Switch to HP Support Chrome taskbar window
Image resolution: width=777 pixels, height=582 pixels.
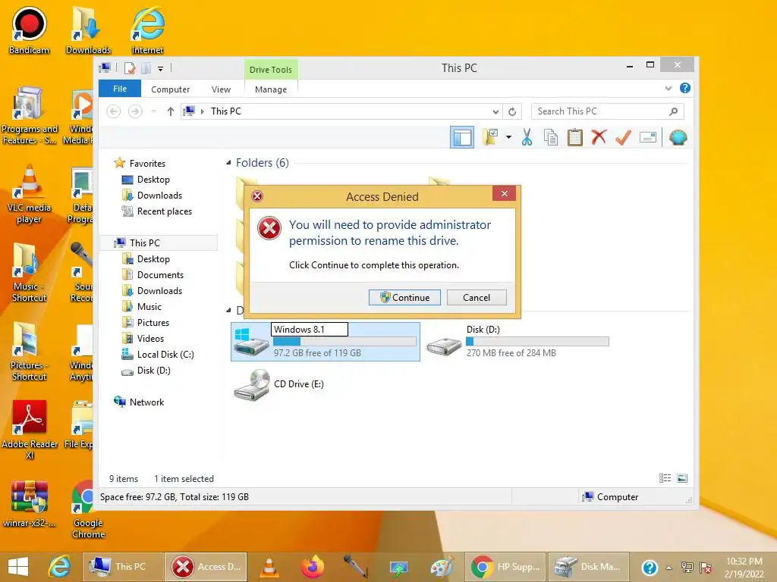(505, 567)
